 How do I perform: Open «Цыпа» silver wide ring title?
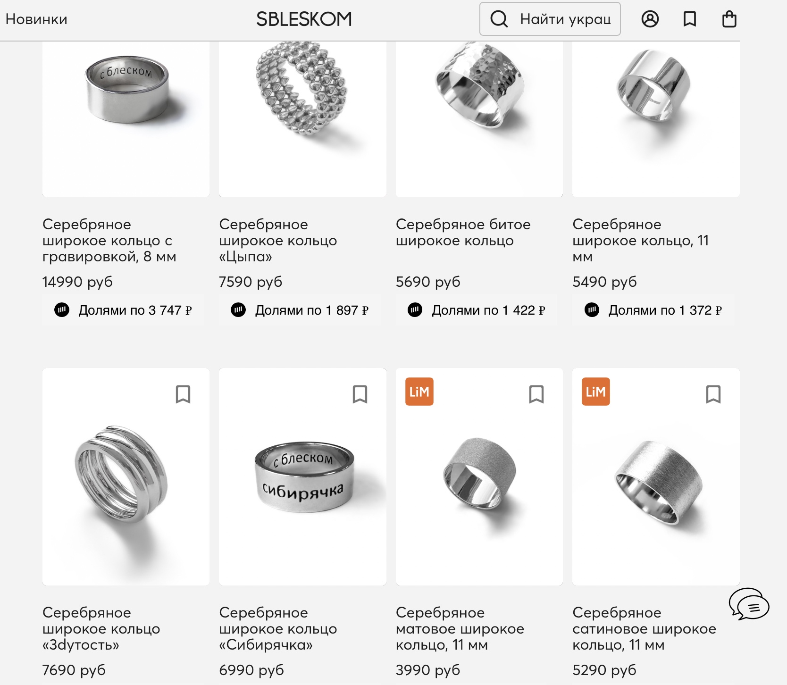click(x=278, y=241)
